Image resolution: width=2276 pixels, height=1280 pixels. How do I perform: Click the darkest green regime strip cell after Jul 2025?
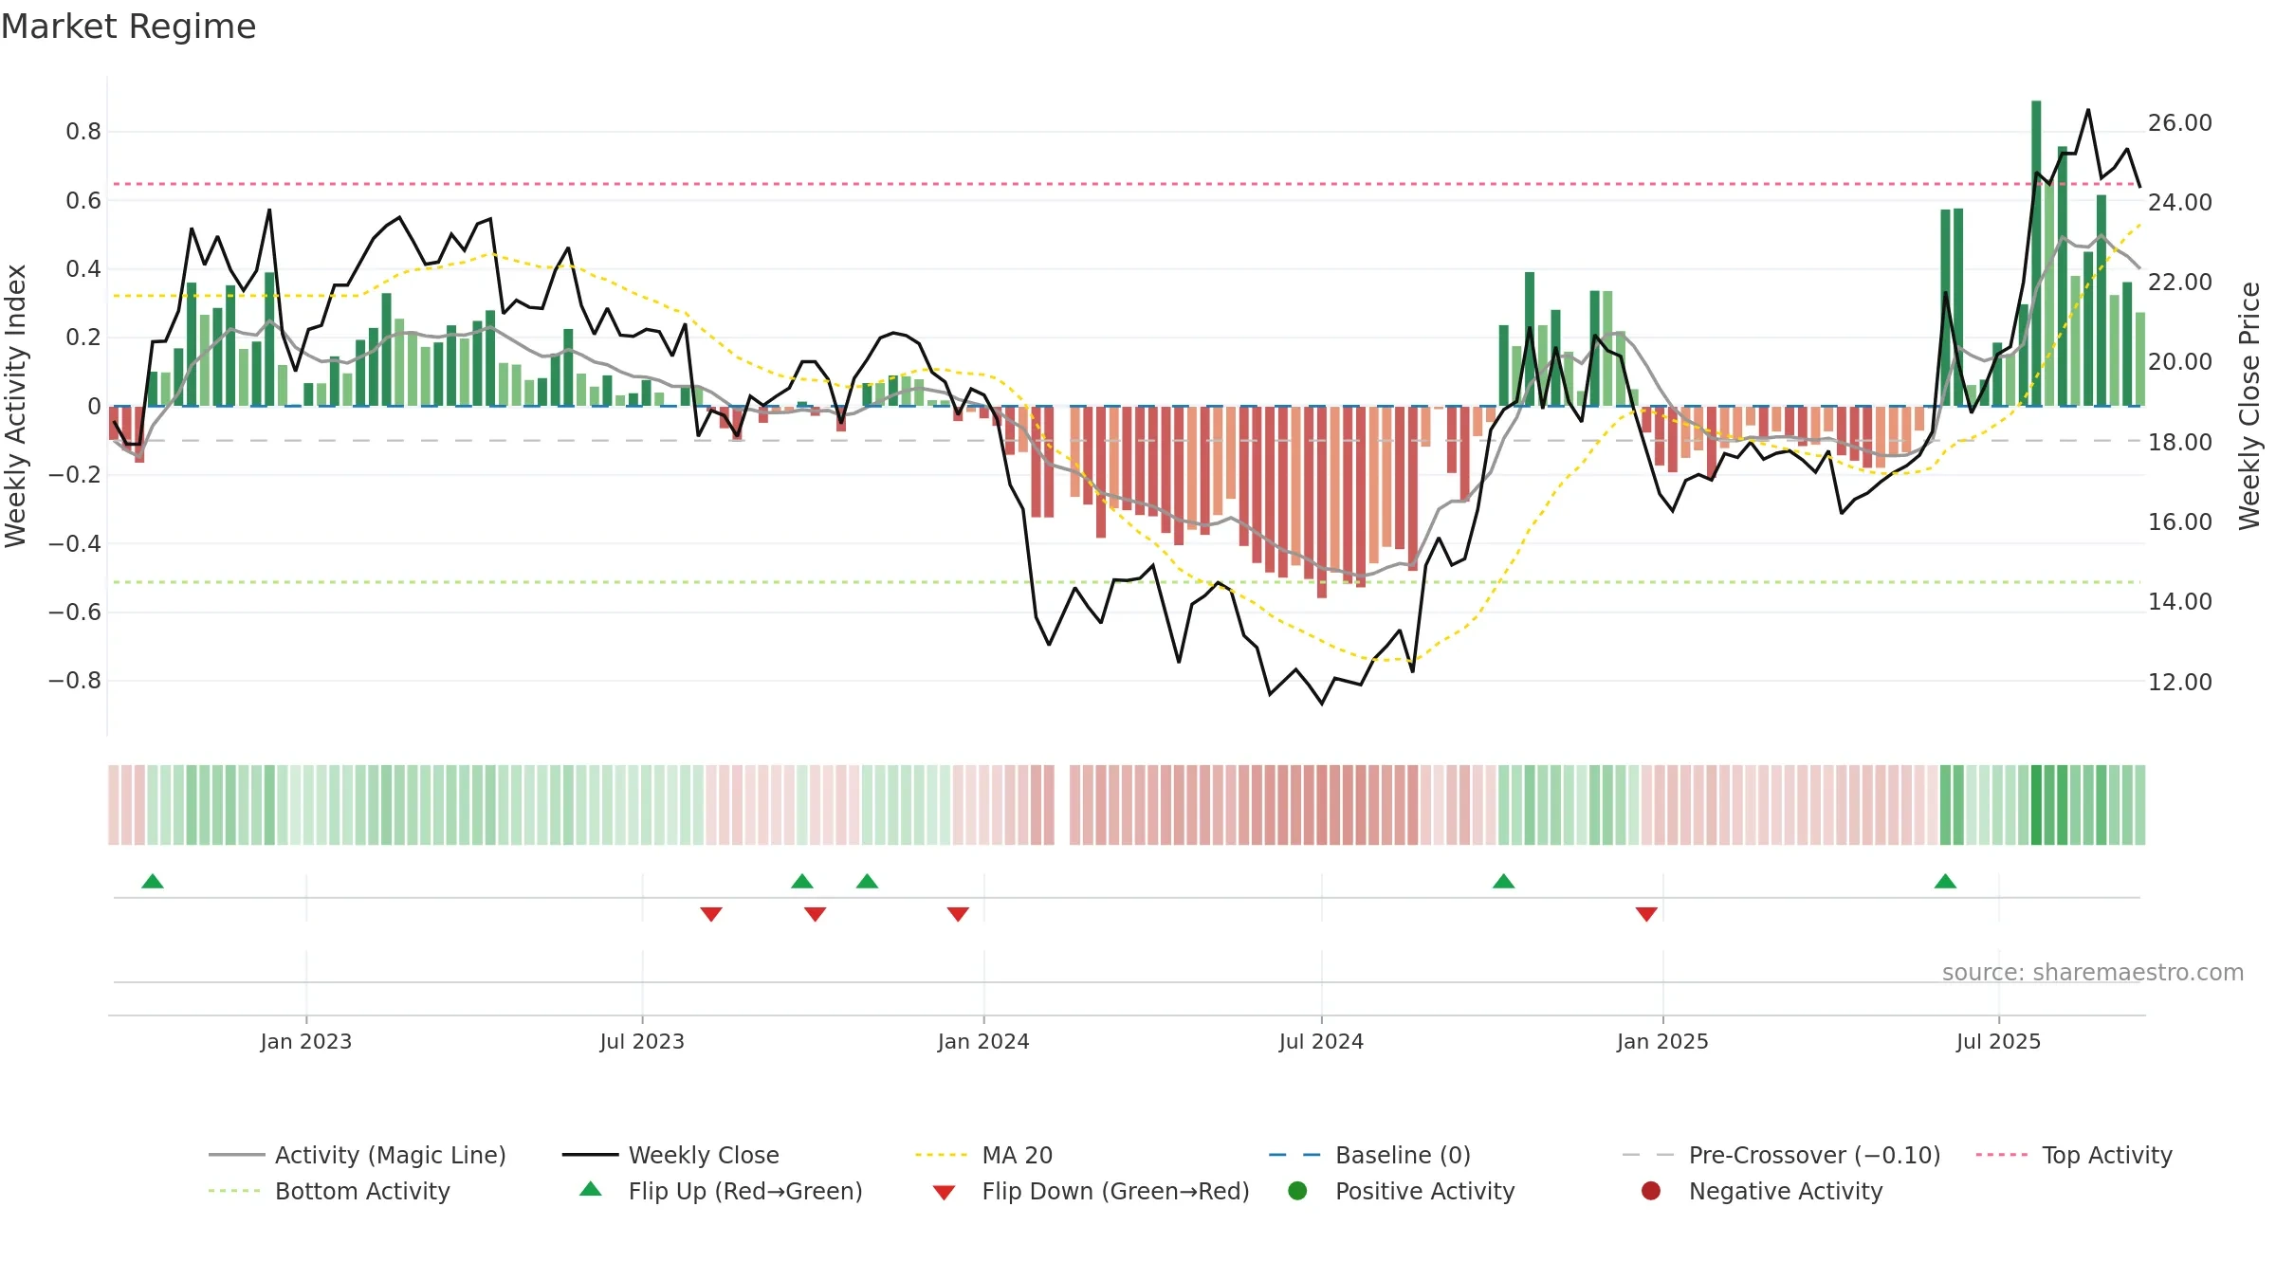click(x=2036, y=805)
